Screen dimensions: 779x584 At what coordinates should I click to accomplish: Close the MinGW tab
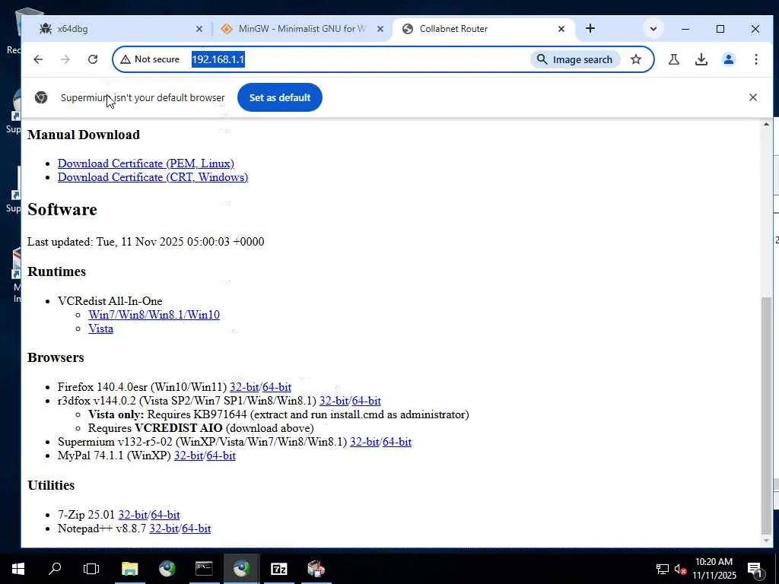(x=380, y=30)
